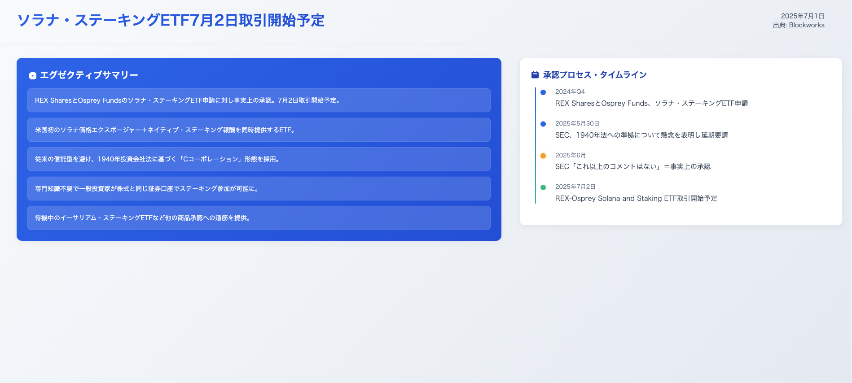Click the timeline date label 2025年6月
Screen dimensions: 852x383
[x=571, y=155]
